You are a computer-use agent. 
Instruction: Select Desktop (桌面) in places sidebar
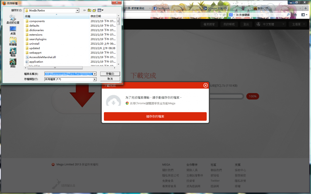[13, 31]
